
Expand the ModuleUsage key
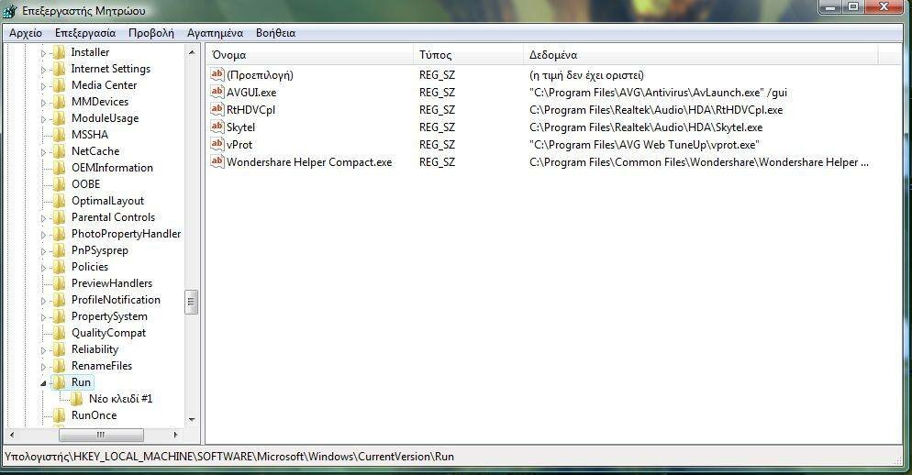pyautogui.click(x=43, y=119)
